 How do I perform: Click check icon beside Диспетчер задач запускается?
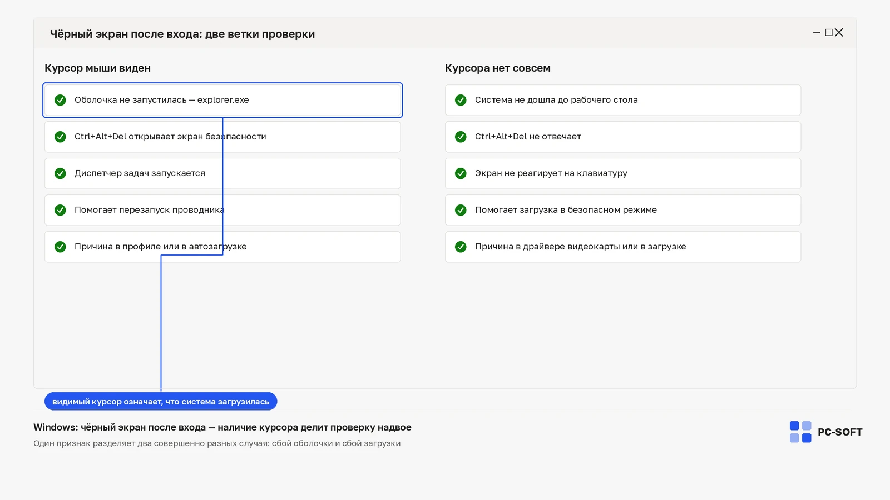pyautogui.click(x=60, y=173)
